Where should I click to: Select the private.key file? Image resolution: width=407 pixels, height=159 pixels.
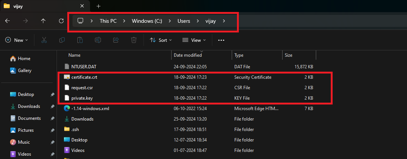tap(81, 98)
